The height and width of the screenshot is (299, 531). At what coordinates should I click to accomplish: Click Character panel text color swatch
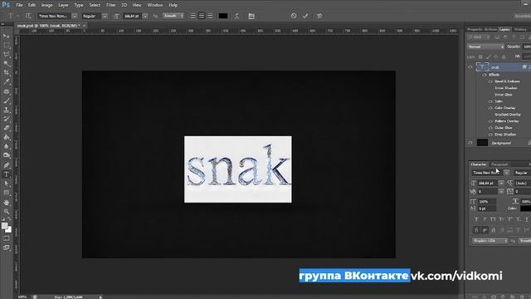click(x=525, y=208)
